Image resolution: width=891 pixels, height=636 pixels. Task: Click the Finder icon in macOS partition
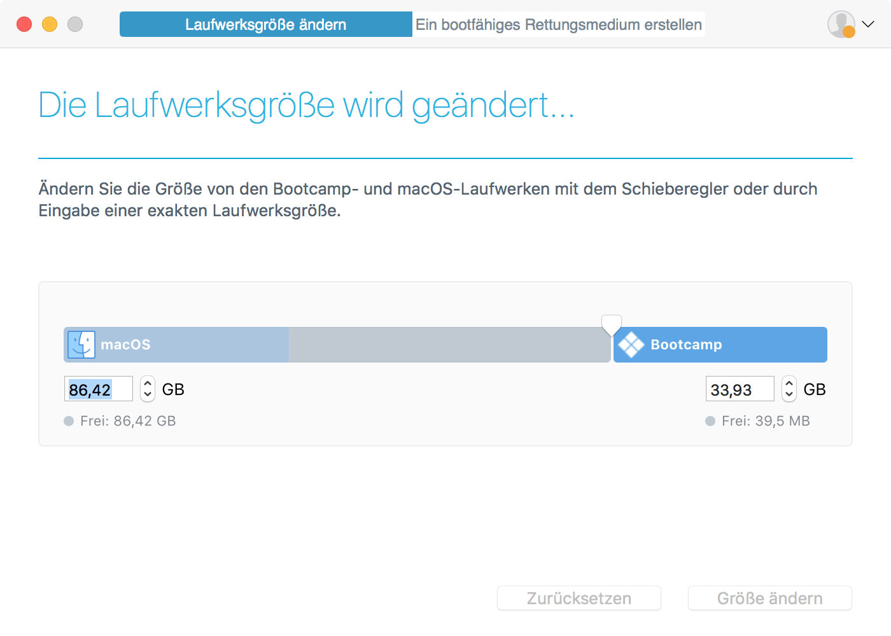(81, 345)
